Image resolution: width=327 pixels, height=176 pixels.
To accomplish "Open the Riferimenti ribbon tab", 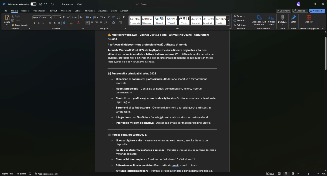I will (x=66, y=11).
